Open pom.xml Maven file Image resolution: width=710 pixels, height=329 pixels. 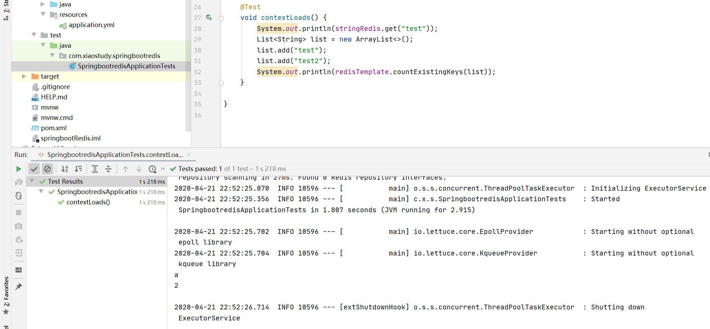54,128
